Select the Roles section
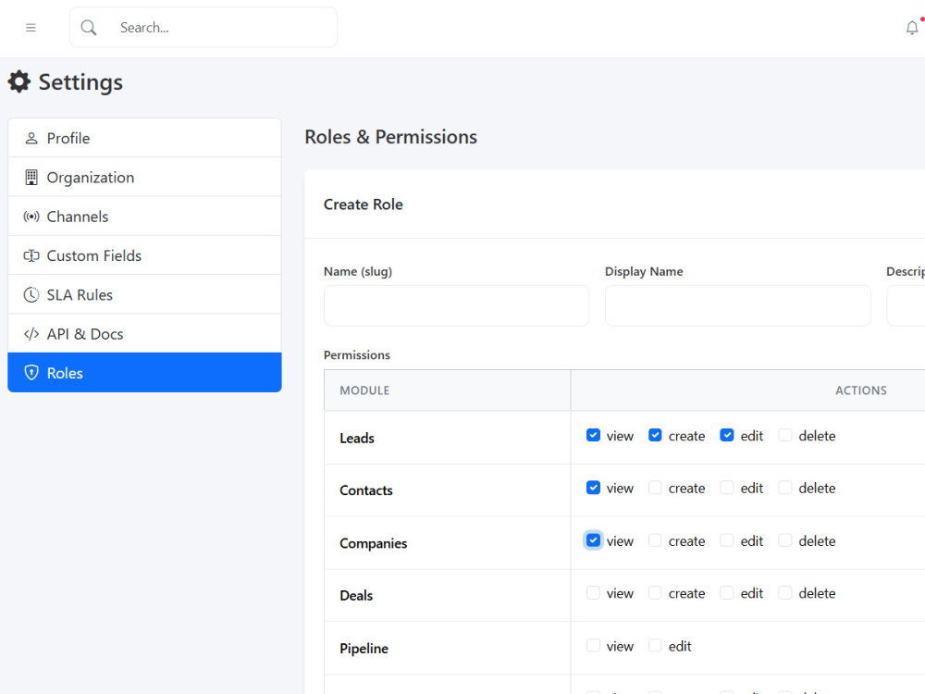 pyautogui.click(x=144, y=372)
